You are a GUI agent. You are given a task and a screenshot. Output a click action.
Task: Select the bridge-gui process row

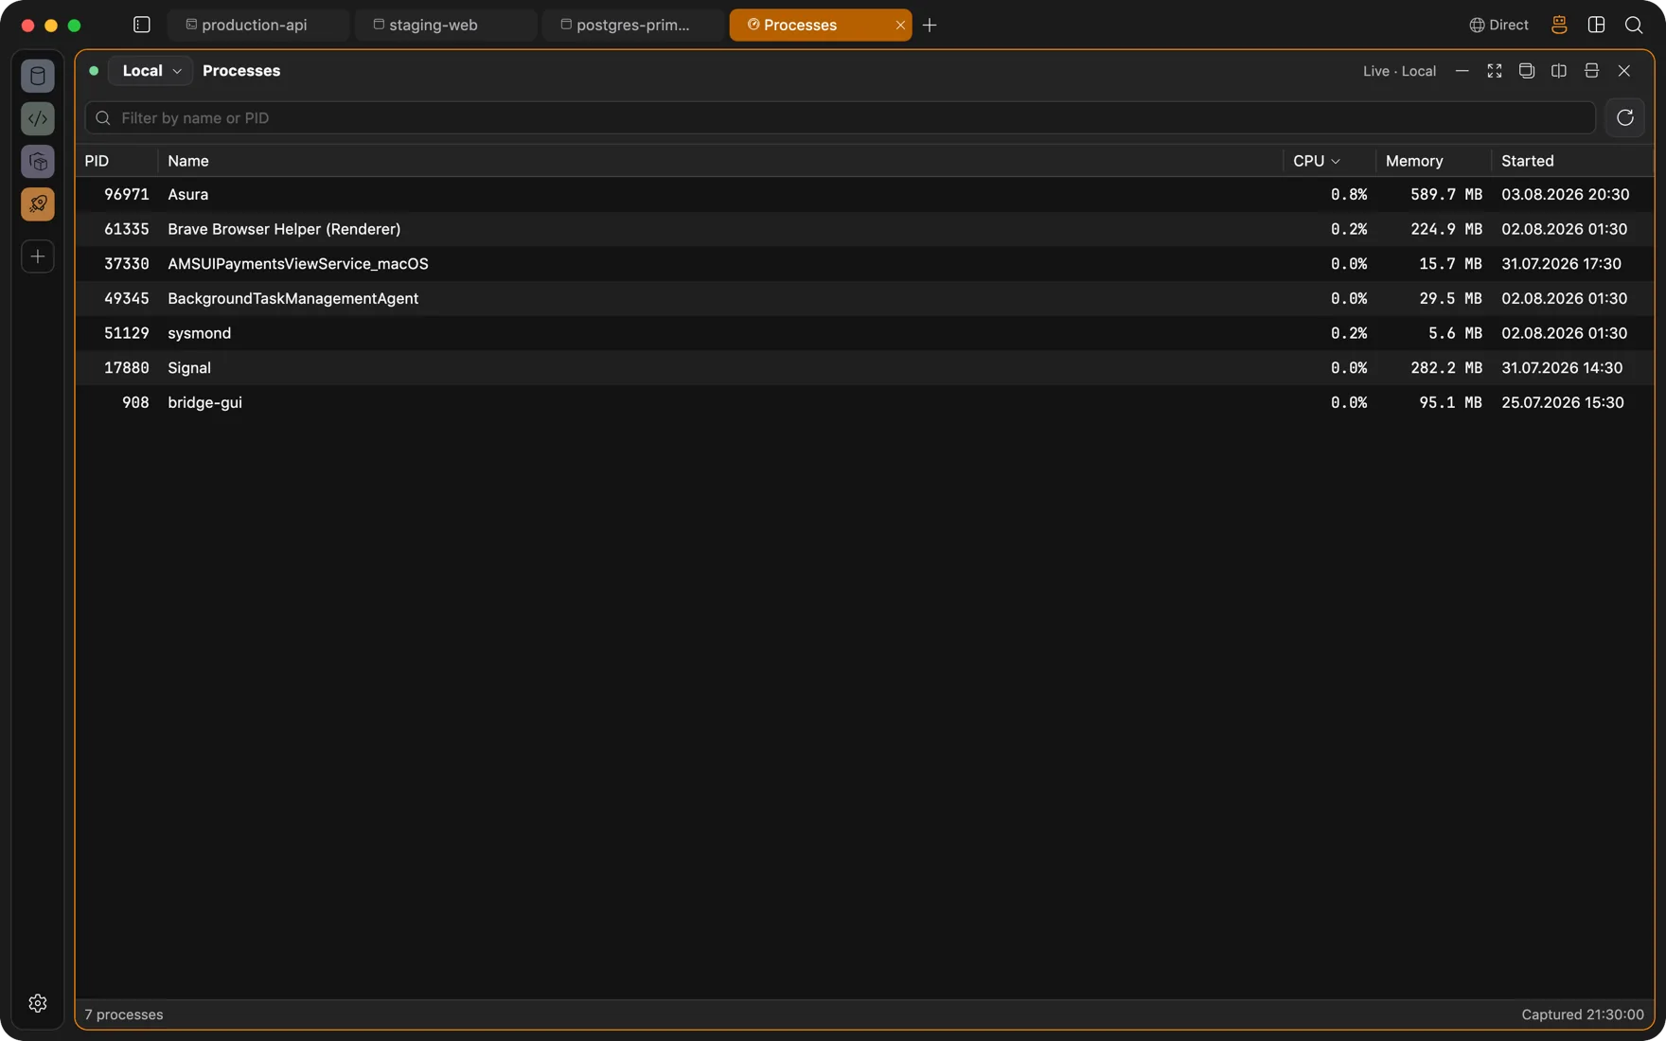click(x=864, y=402)
